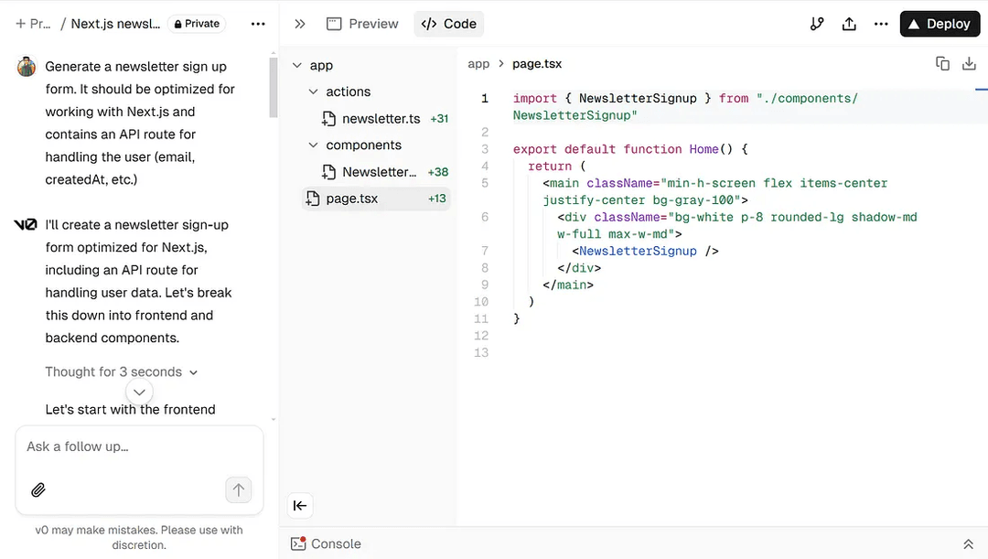Open the more options menu beside Deploy
The width and height of the screenshot is (988, 559).
tap(881, 24)
